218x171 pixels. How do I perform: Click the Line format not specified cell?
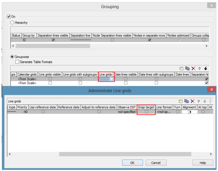click(164, 112)
